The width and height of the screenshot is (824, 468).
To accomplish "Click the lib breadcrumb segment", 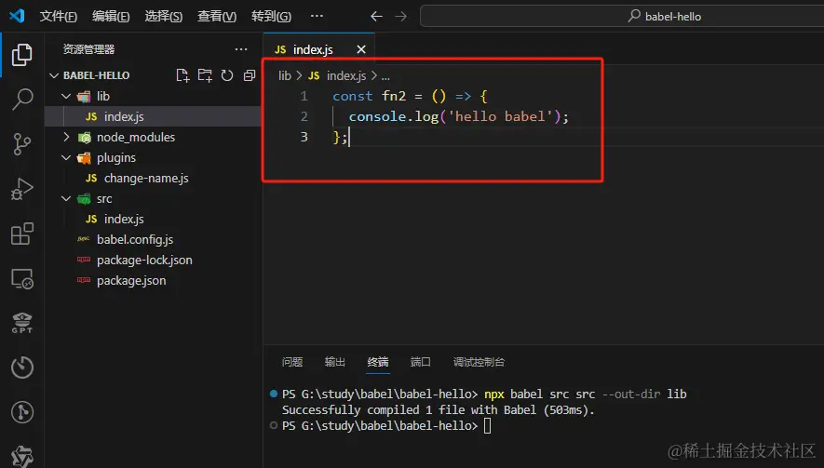I will (285, 75).
